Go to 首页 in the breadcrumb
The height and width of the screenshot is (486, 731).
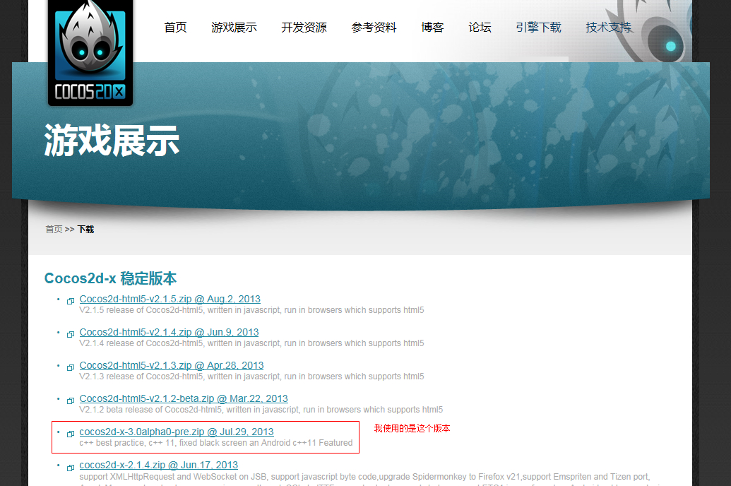[54, 229]
